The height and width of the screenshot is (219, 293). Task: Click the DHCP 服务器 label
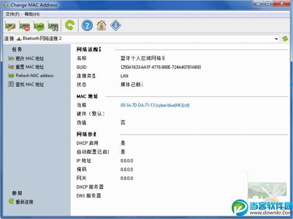[90, 187]
